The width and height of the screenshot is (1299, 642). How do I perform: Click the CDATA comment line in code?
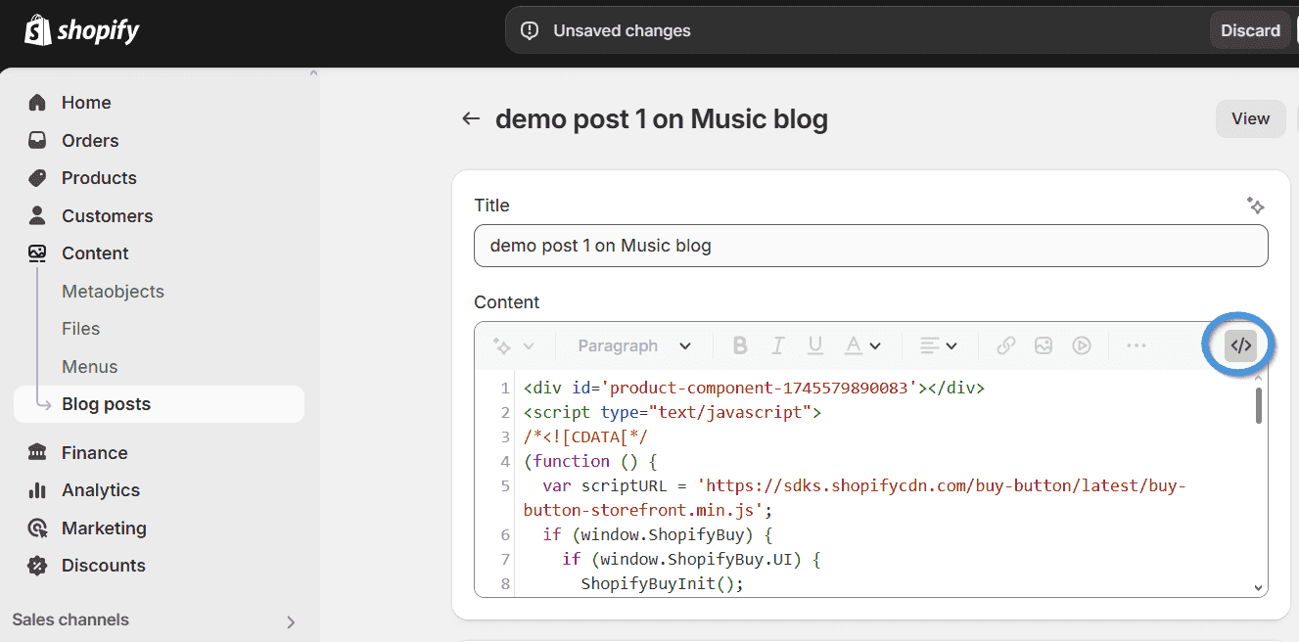(x=585, y=436)
